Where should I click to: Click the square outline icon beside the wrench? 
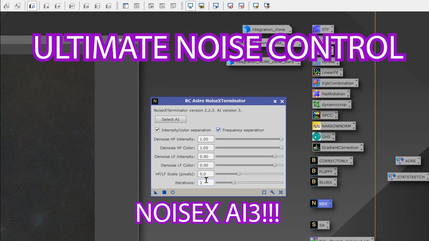264,192
